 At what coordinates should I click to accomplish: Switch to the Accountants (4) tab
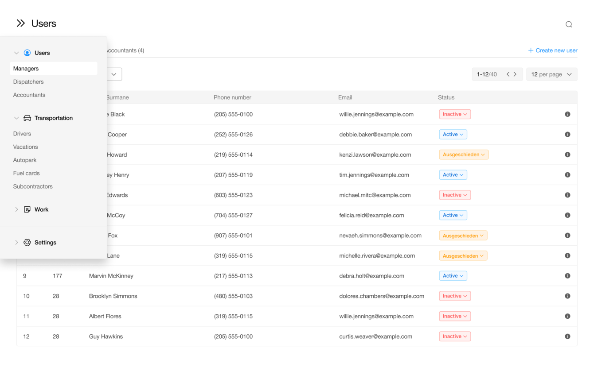coord(125,50)
